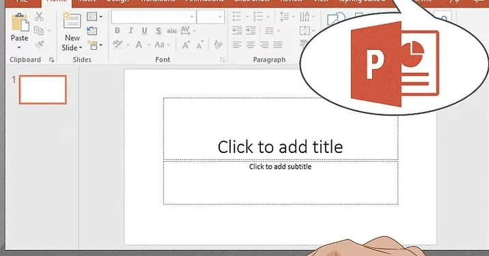
Task: Click the Paste text label
Action: (x=19, y=38)
